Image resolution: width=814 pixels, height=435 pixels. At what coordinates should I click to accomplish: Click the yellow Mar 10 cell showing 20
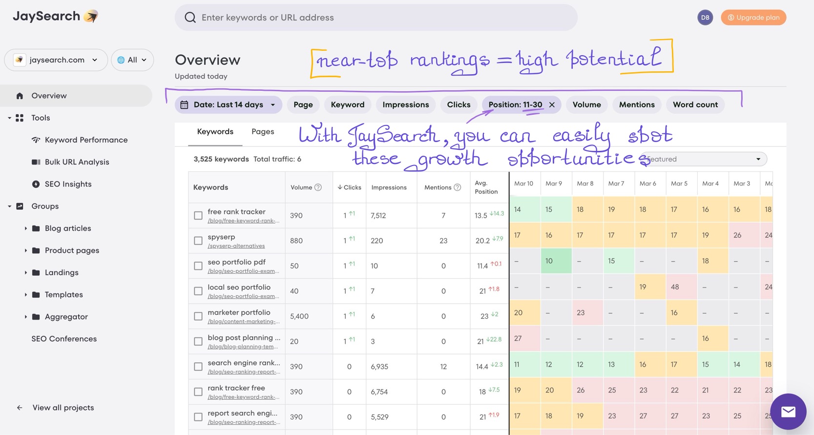525,313
